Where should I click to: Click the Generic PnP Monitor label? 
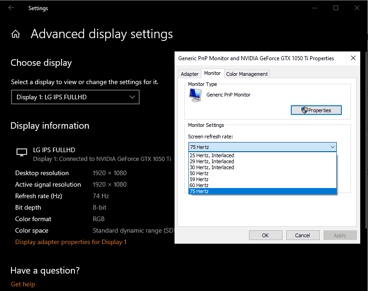(228, 95)
